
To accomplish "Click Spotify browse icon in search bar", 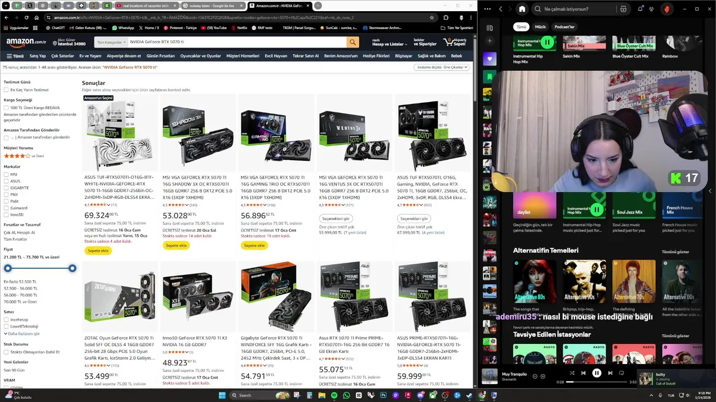I will [623, 9].
